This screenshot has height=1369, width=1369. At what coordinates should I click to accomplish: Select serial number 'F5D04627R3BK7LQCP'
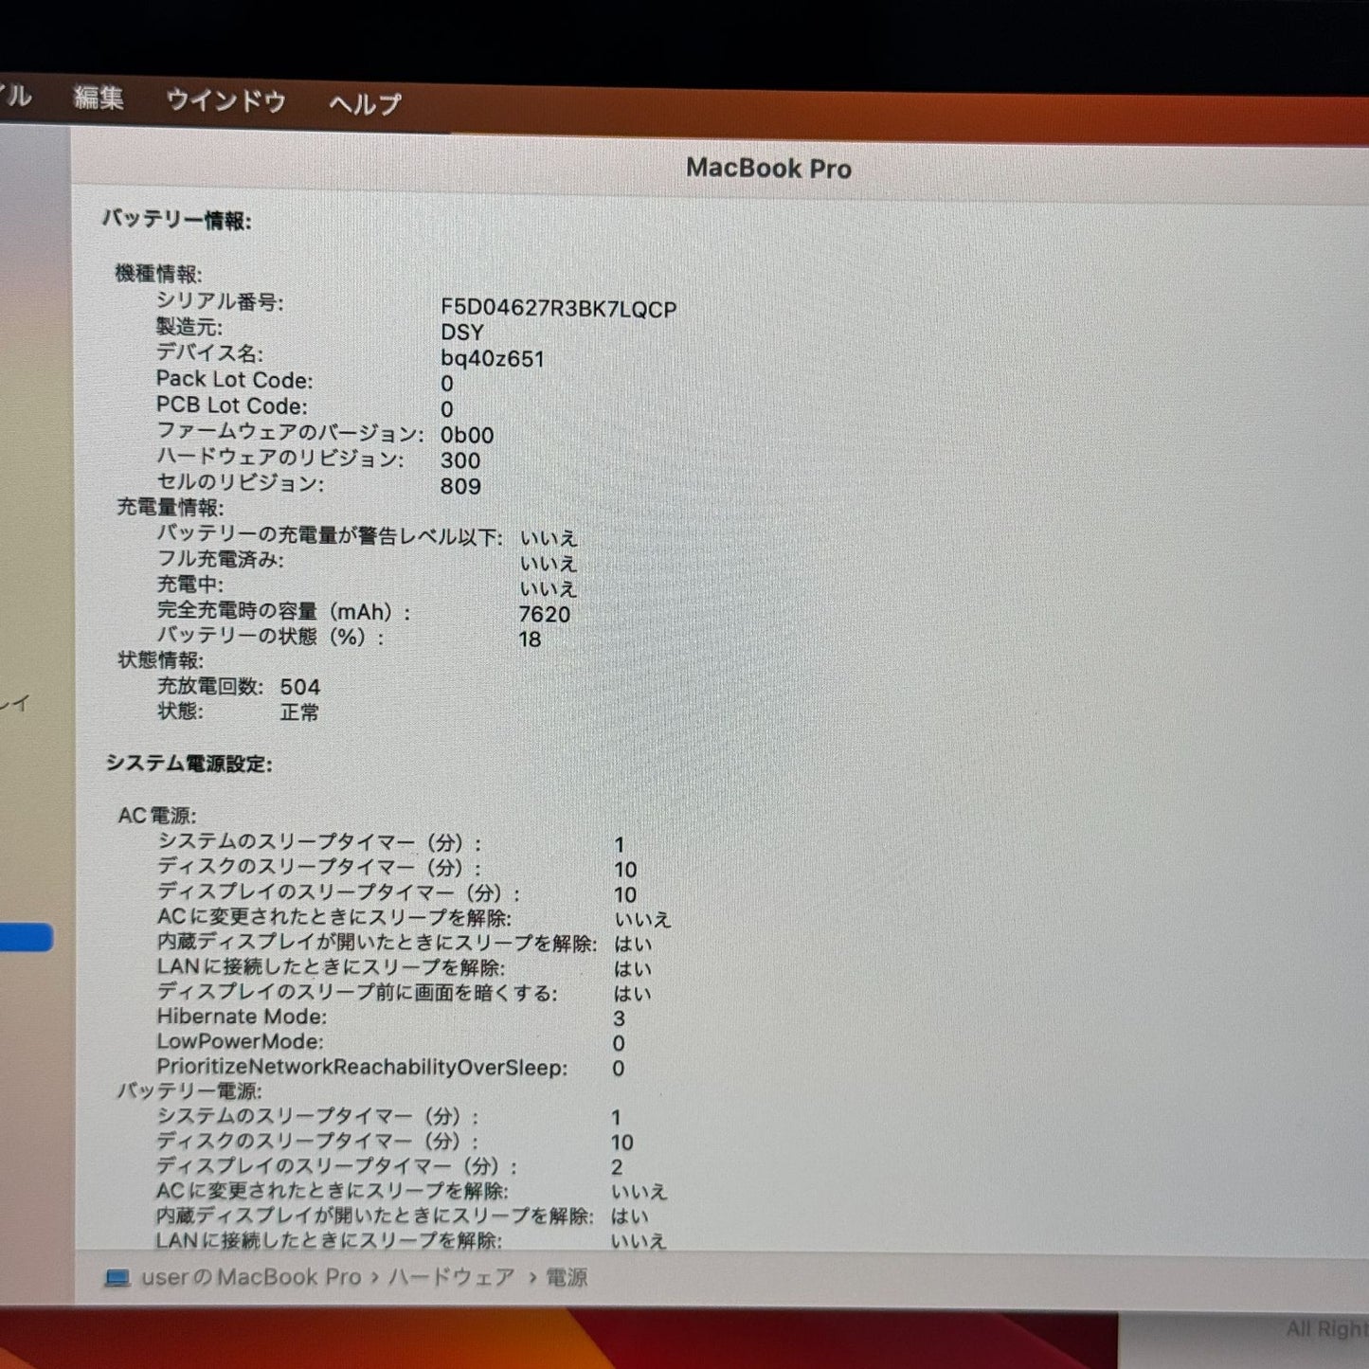pos(558,309)
